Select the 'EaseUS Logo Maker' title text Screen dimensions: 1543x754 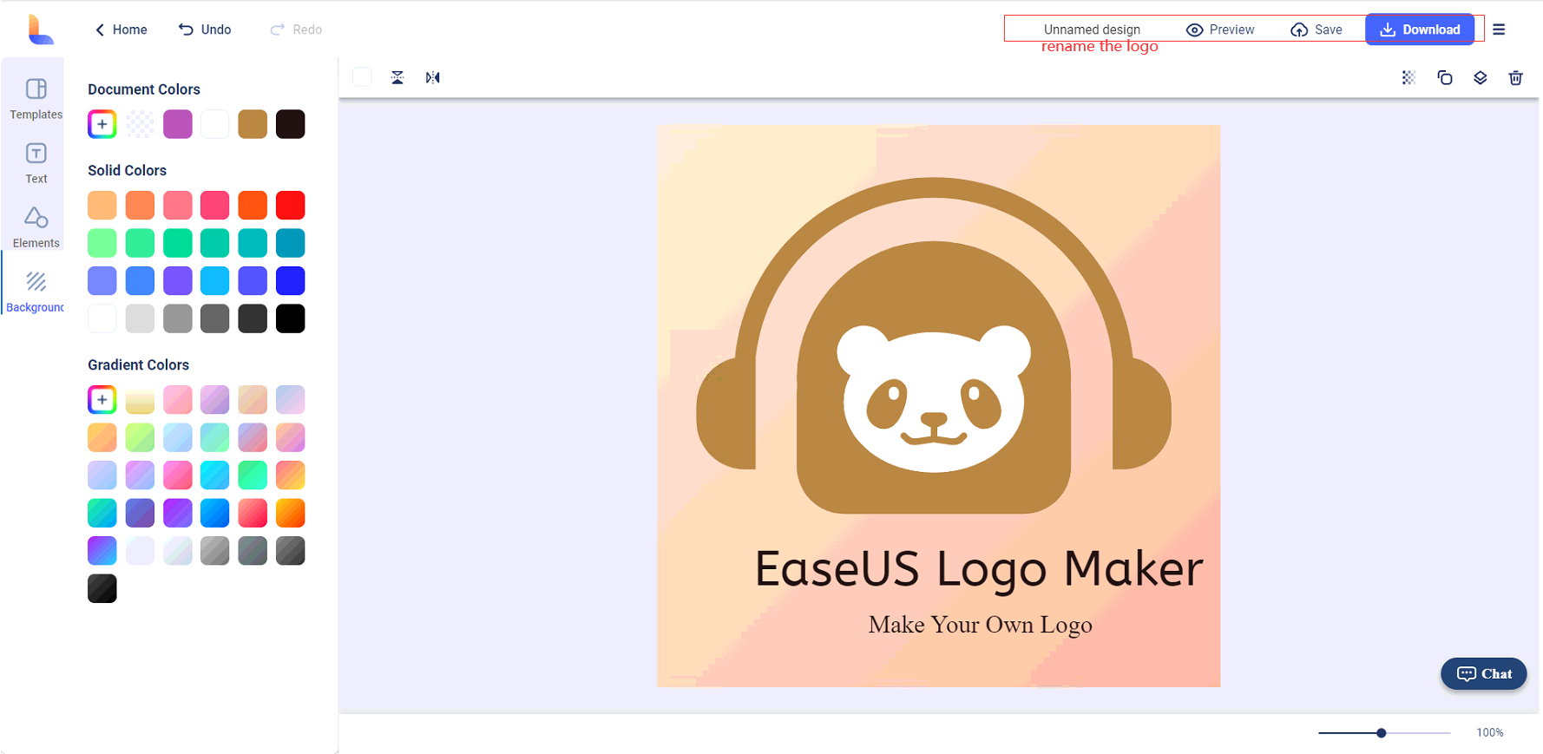979,570
